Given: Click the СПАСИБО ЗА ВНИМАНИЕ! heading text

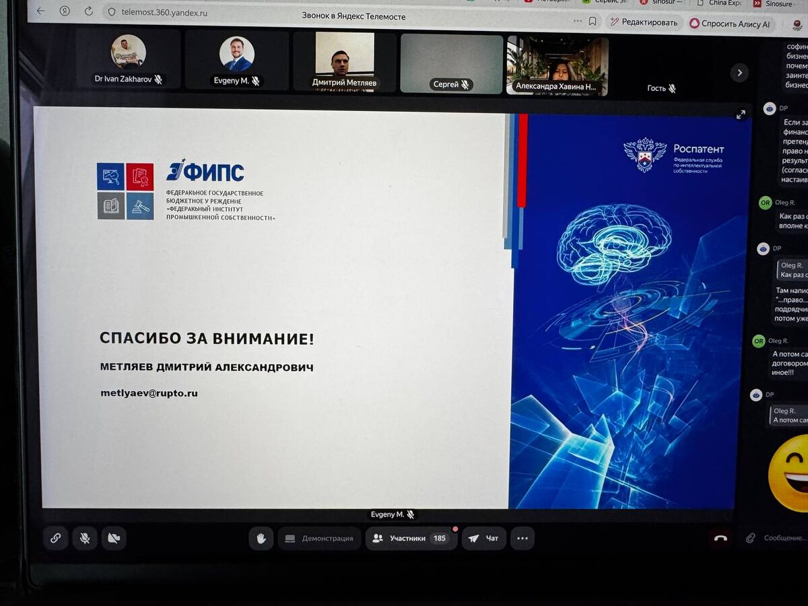Looking at the screenshot, I should tap(207, 338).
